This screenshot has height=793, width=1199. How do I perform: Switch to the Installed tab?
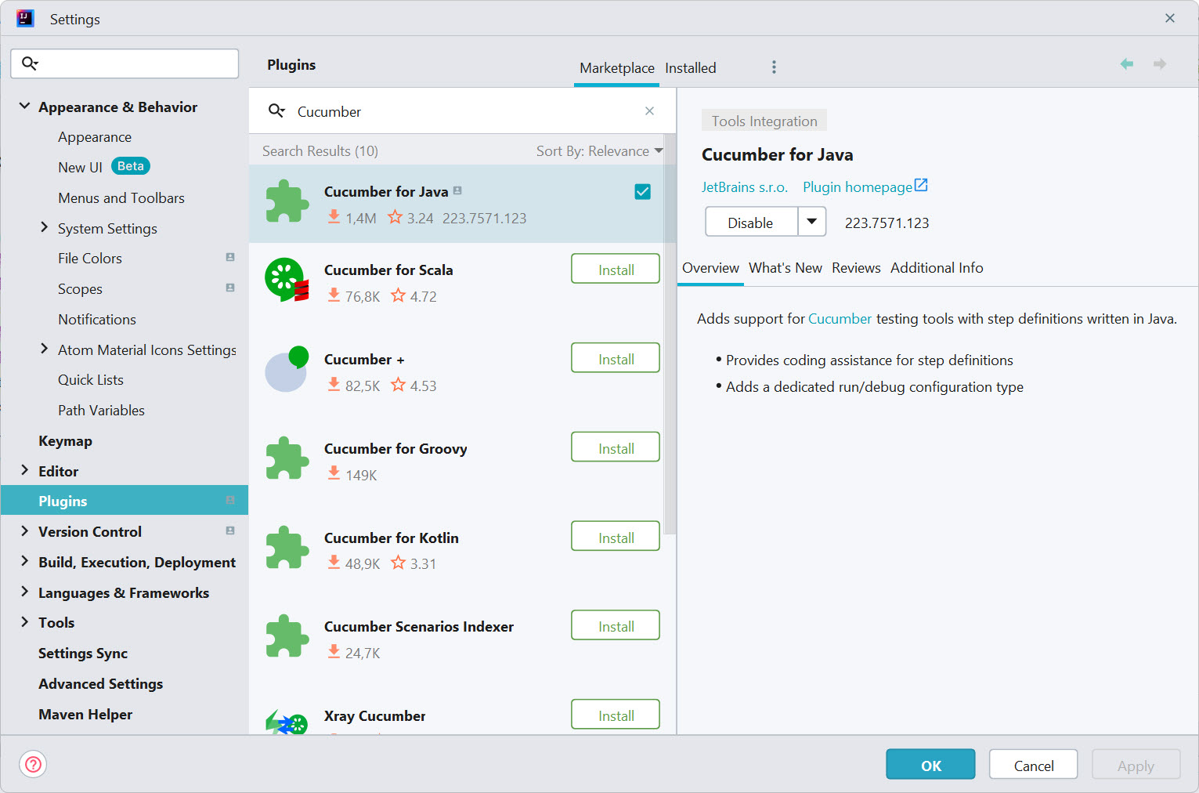point(691,68)
